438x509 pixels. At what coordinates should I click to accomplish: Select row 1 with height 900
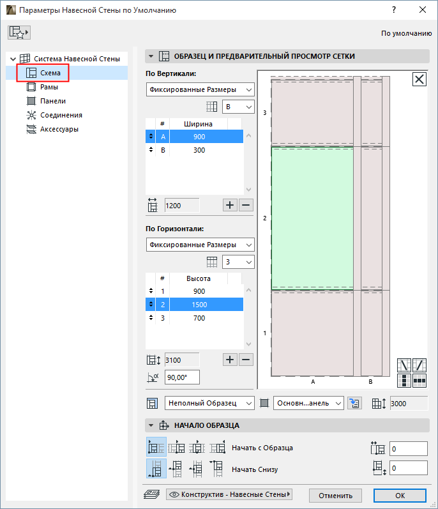(x=194, y=291)
